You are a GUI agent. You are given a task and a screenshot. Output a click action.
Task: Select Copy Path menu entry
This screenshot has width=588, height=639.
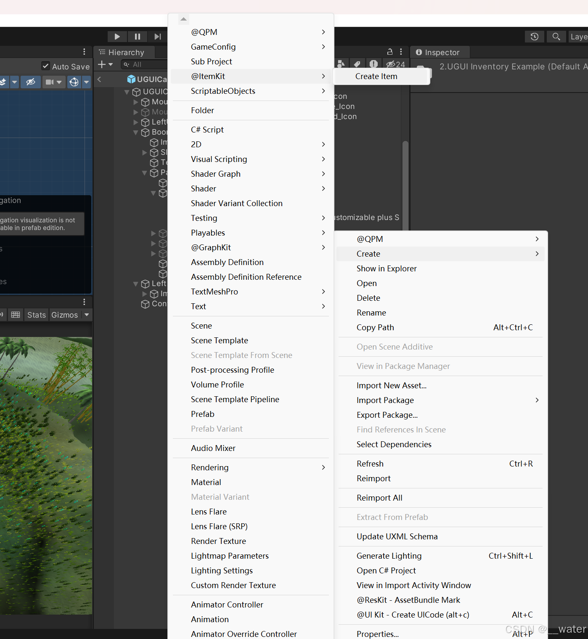441,327
